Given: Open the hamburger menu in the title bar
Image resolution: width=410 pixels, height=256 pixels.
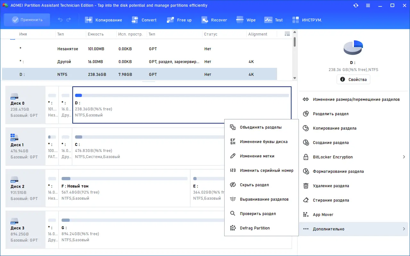Looking at the screenshot, I should click(x=368, y=5).
